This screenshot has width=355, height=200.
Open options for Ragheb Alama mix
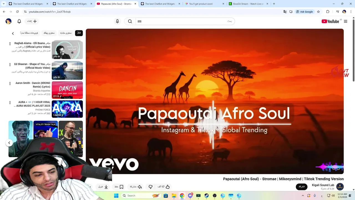pyautogui.click(x=10, y=44)
